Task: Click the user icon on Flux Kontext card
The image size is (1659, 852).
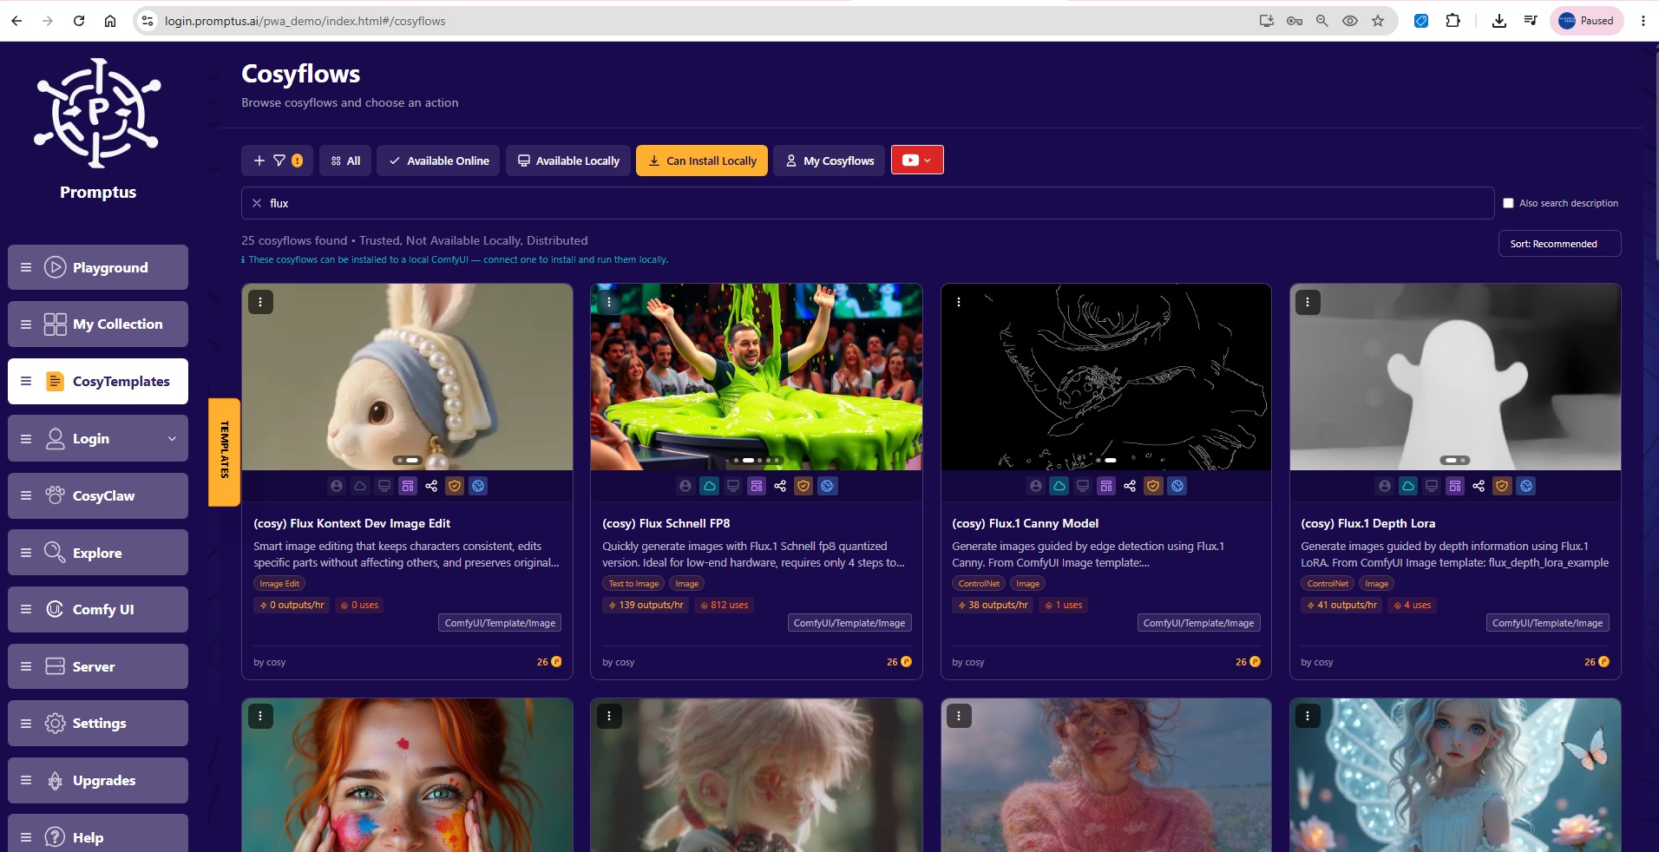Action: click(x=337, y=486)
